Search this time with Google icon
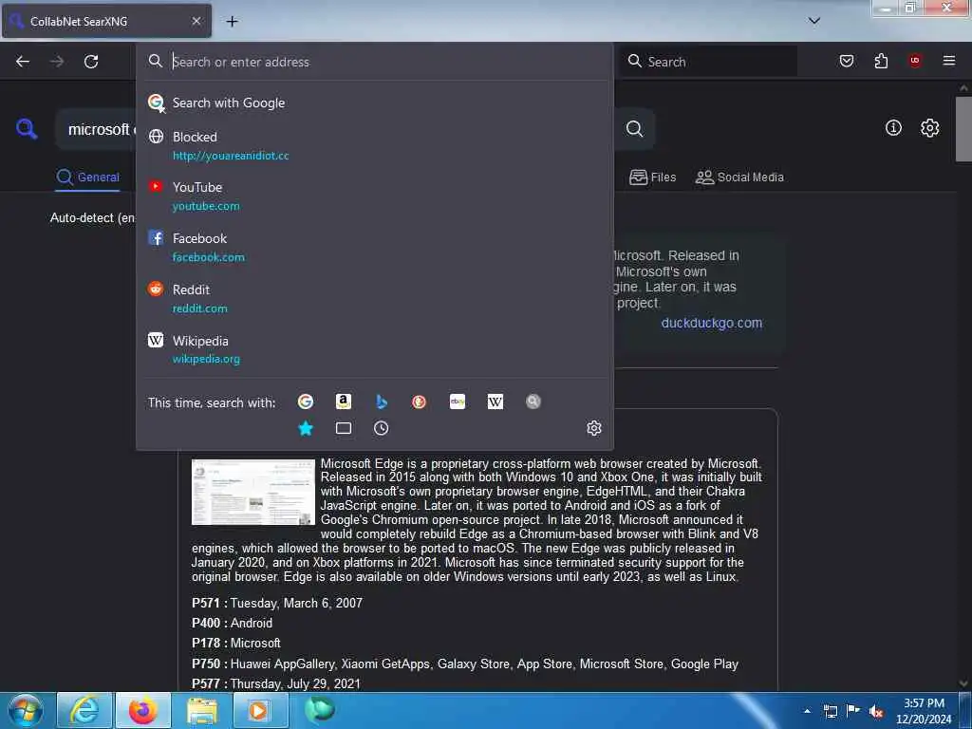This screenshot has width=972, height=729. (x=305, y=402)
